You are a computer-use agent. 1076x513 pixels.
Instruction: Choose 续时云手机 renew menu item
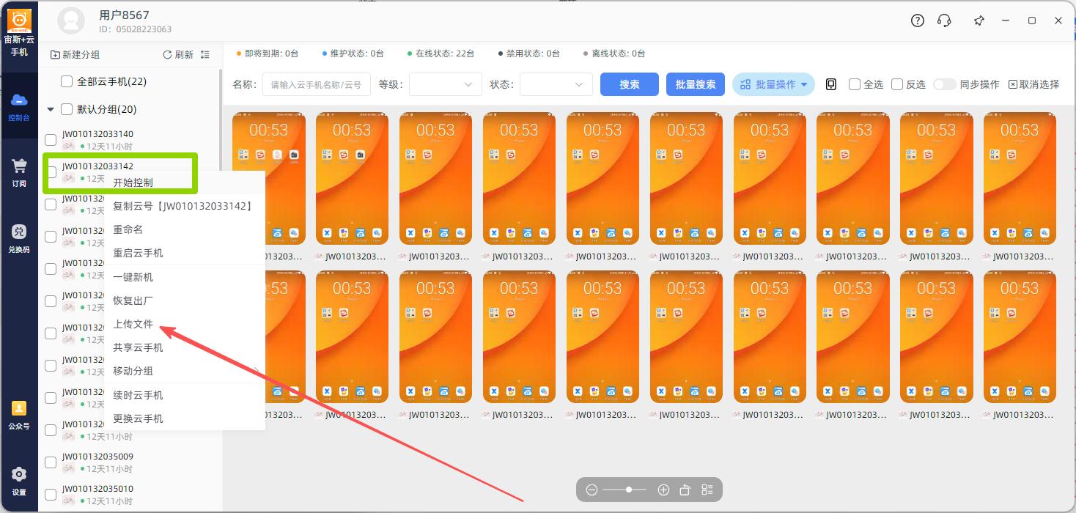[185, 395]
